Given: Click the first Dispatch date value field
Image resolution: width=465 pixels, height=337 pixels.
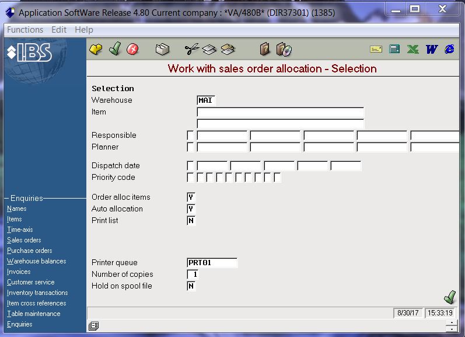Looking at the screenshot, I should click(212, 166).
